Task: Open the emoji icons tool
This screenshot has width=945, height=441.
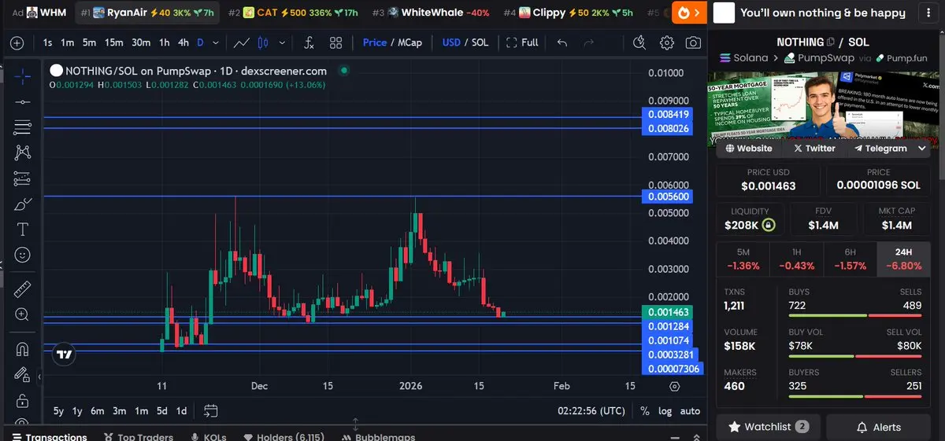Action: 23,255
